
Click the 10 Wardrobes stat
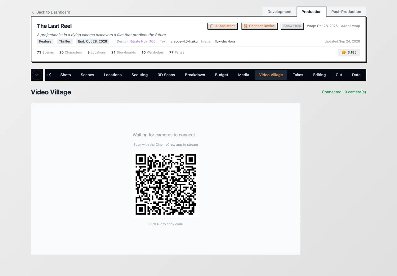(153, 52)
